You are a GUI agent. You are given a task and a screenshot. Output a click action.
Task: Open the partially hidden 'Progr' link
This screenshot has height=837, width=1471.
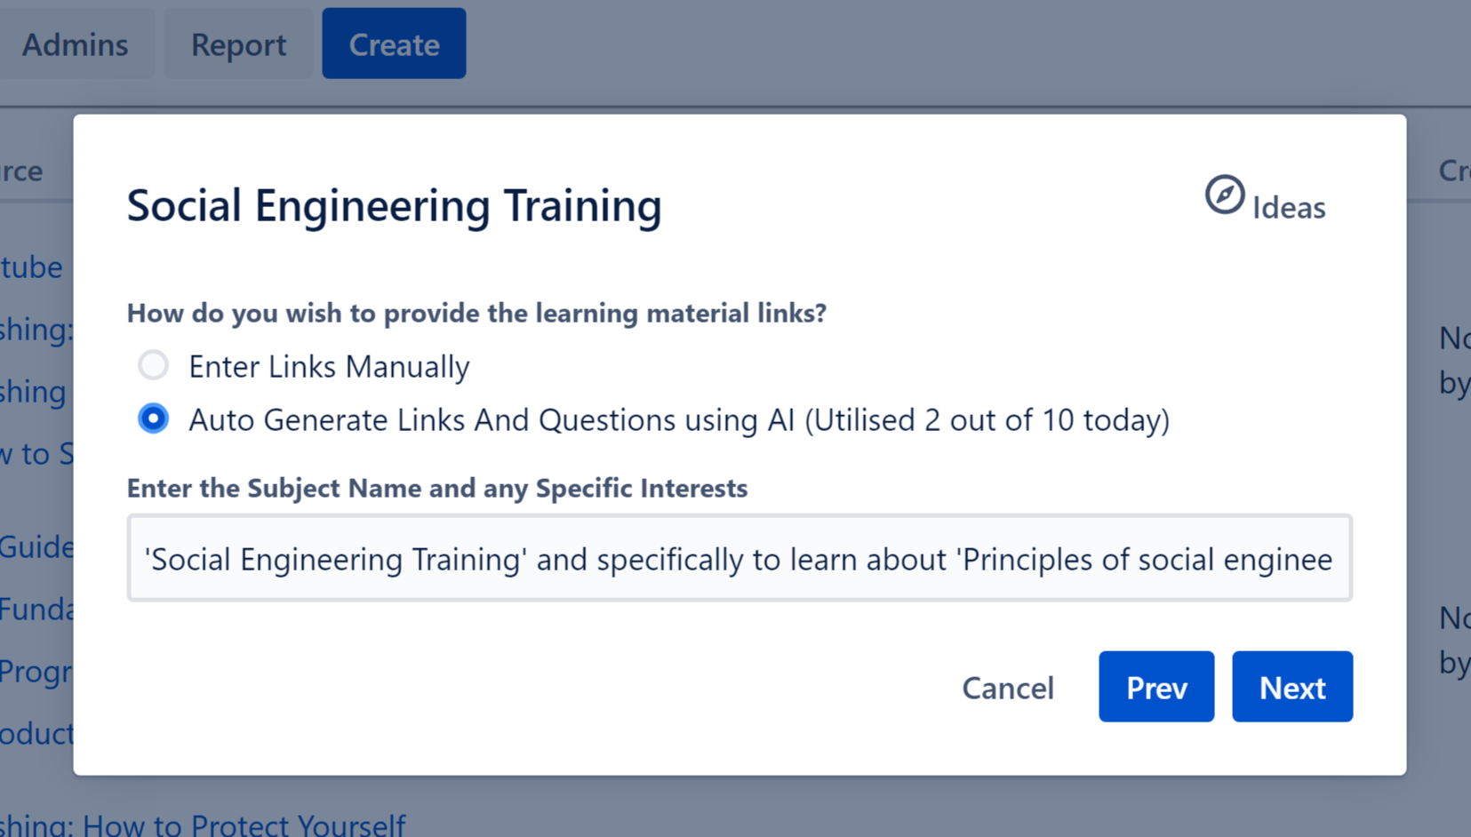(x=36, y=672)
